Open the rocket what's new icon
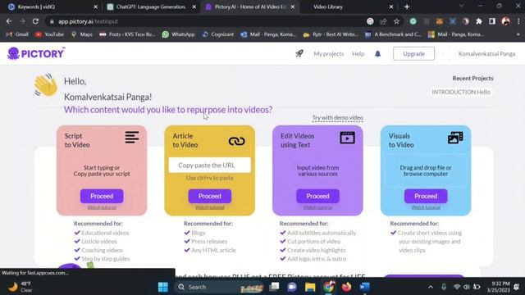This screenshot has width=525, height=295. [x=299, y=53]
